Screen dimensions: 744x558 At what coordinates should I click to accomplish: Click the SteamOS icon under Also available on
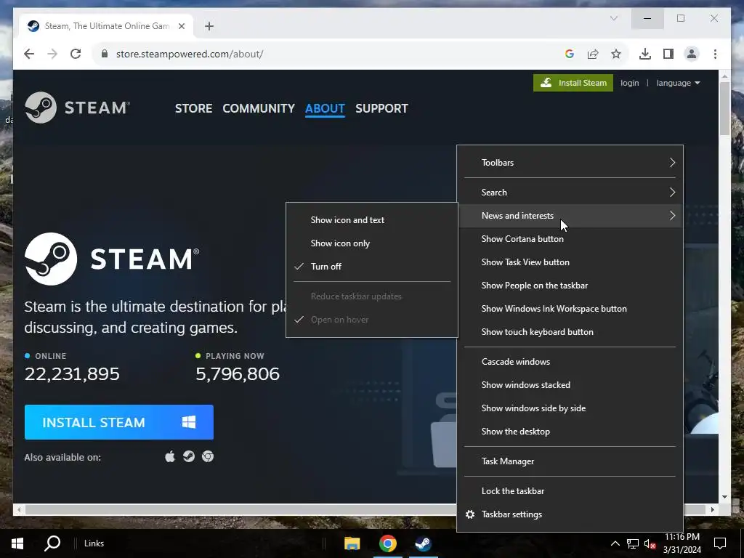pyautogui.click(x=189, y=456)
